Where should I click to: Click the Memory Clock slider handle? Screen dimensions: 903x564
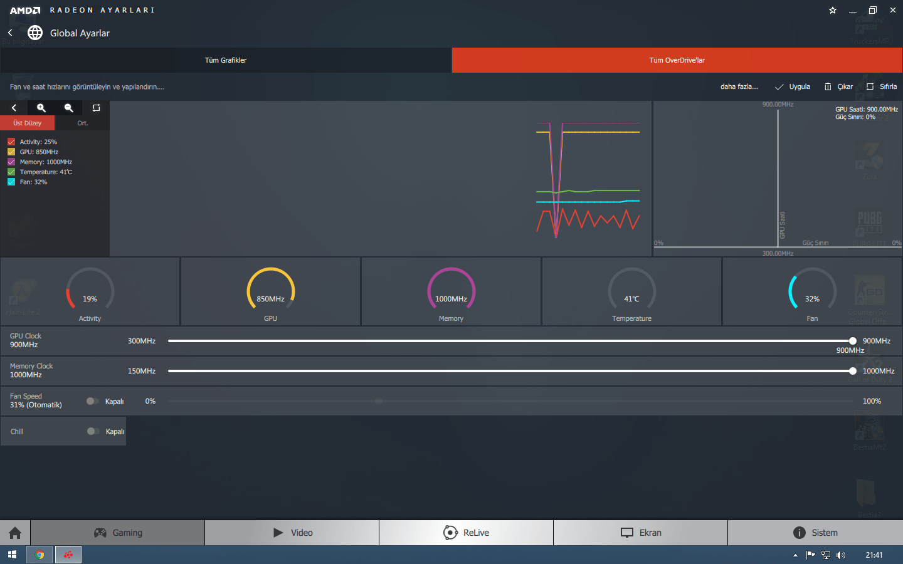(x=853, y=371)
